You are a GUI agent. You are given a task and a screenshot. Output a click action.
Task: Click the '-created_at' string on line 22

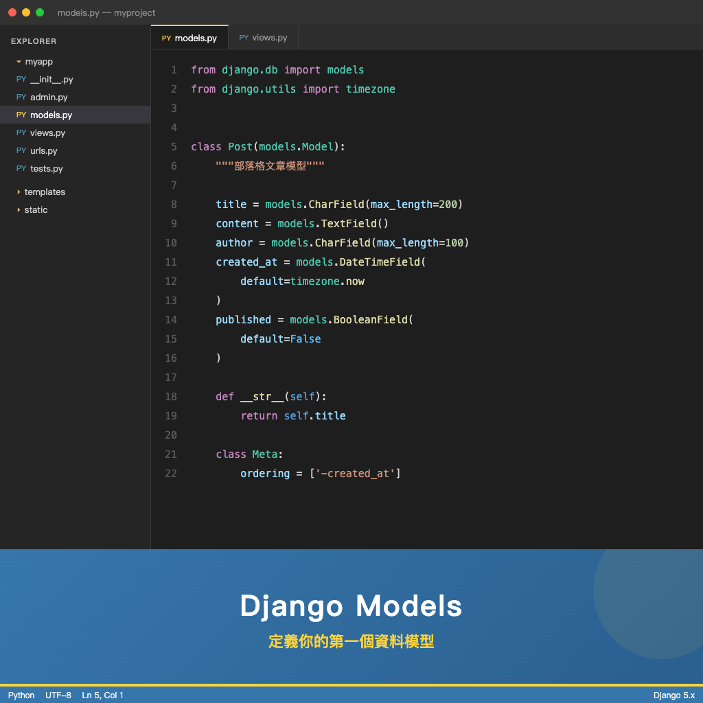(355, 474)
